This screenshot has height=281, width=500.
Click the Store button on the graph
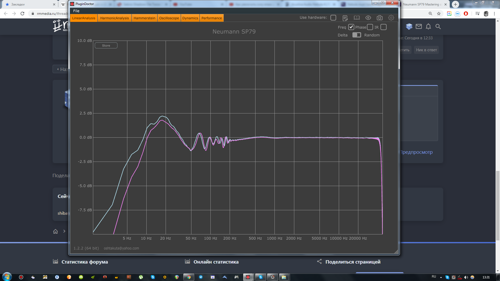[x=106, y=46]
